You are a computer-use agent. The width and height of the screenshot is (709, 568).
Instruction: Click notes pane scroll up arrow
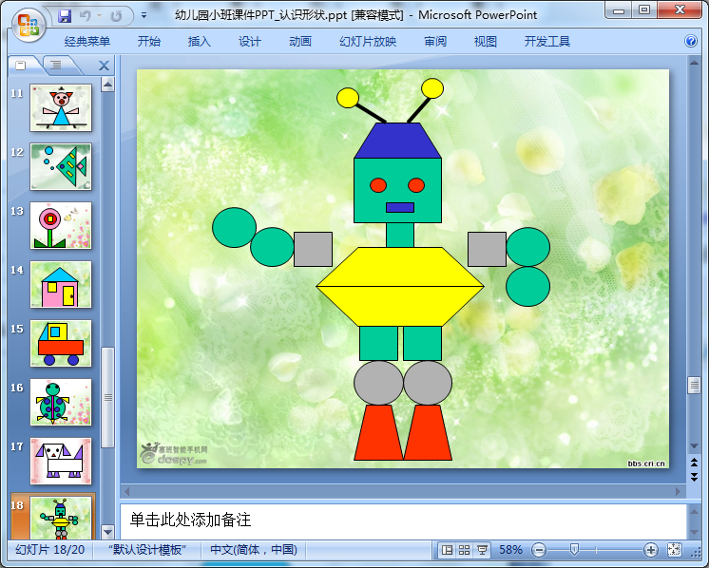[x=694, y=511]
